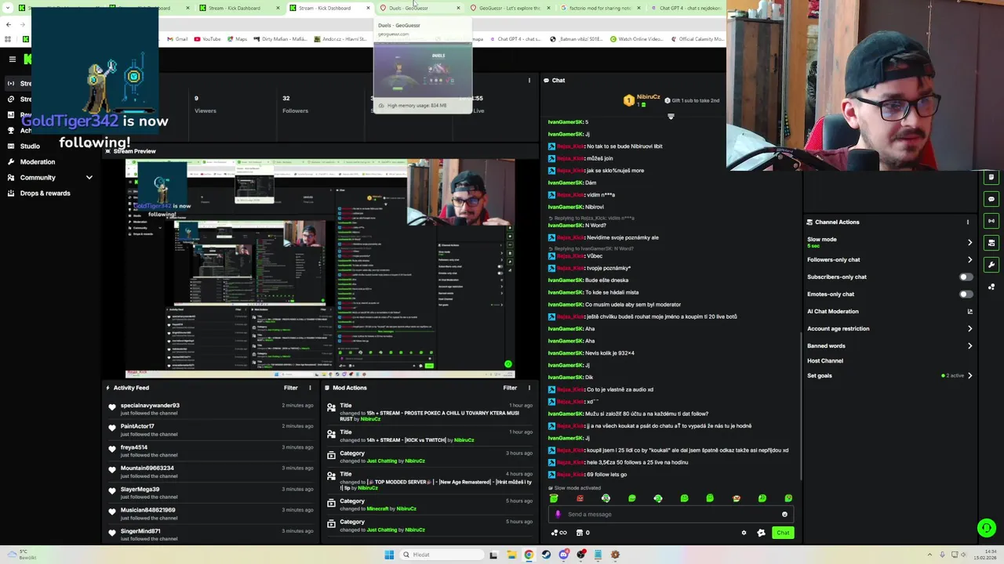Toggle Emotes-only chat switch
The width and height of the screenshot is (1004, 564).
(966, 295)
